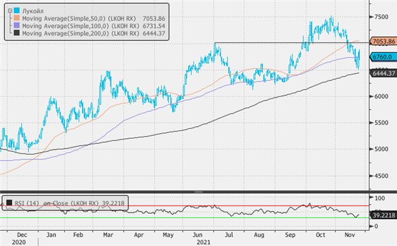397x246 pixels.
Task: Click the Dec month label on time axis
Action: (22, 235)
